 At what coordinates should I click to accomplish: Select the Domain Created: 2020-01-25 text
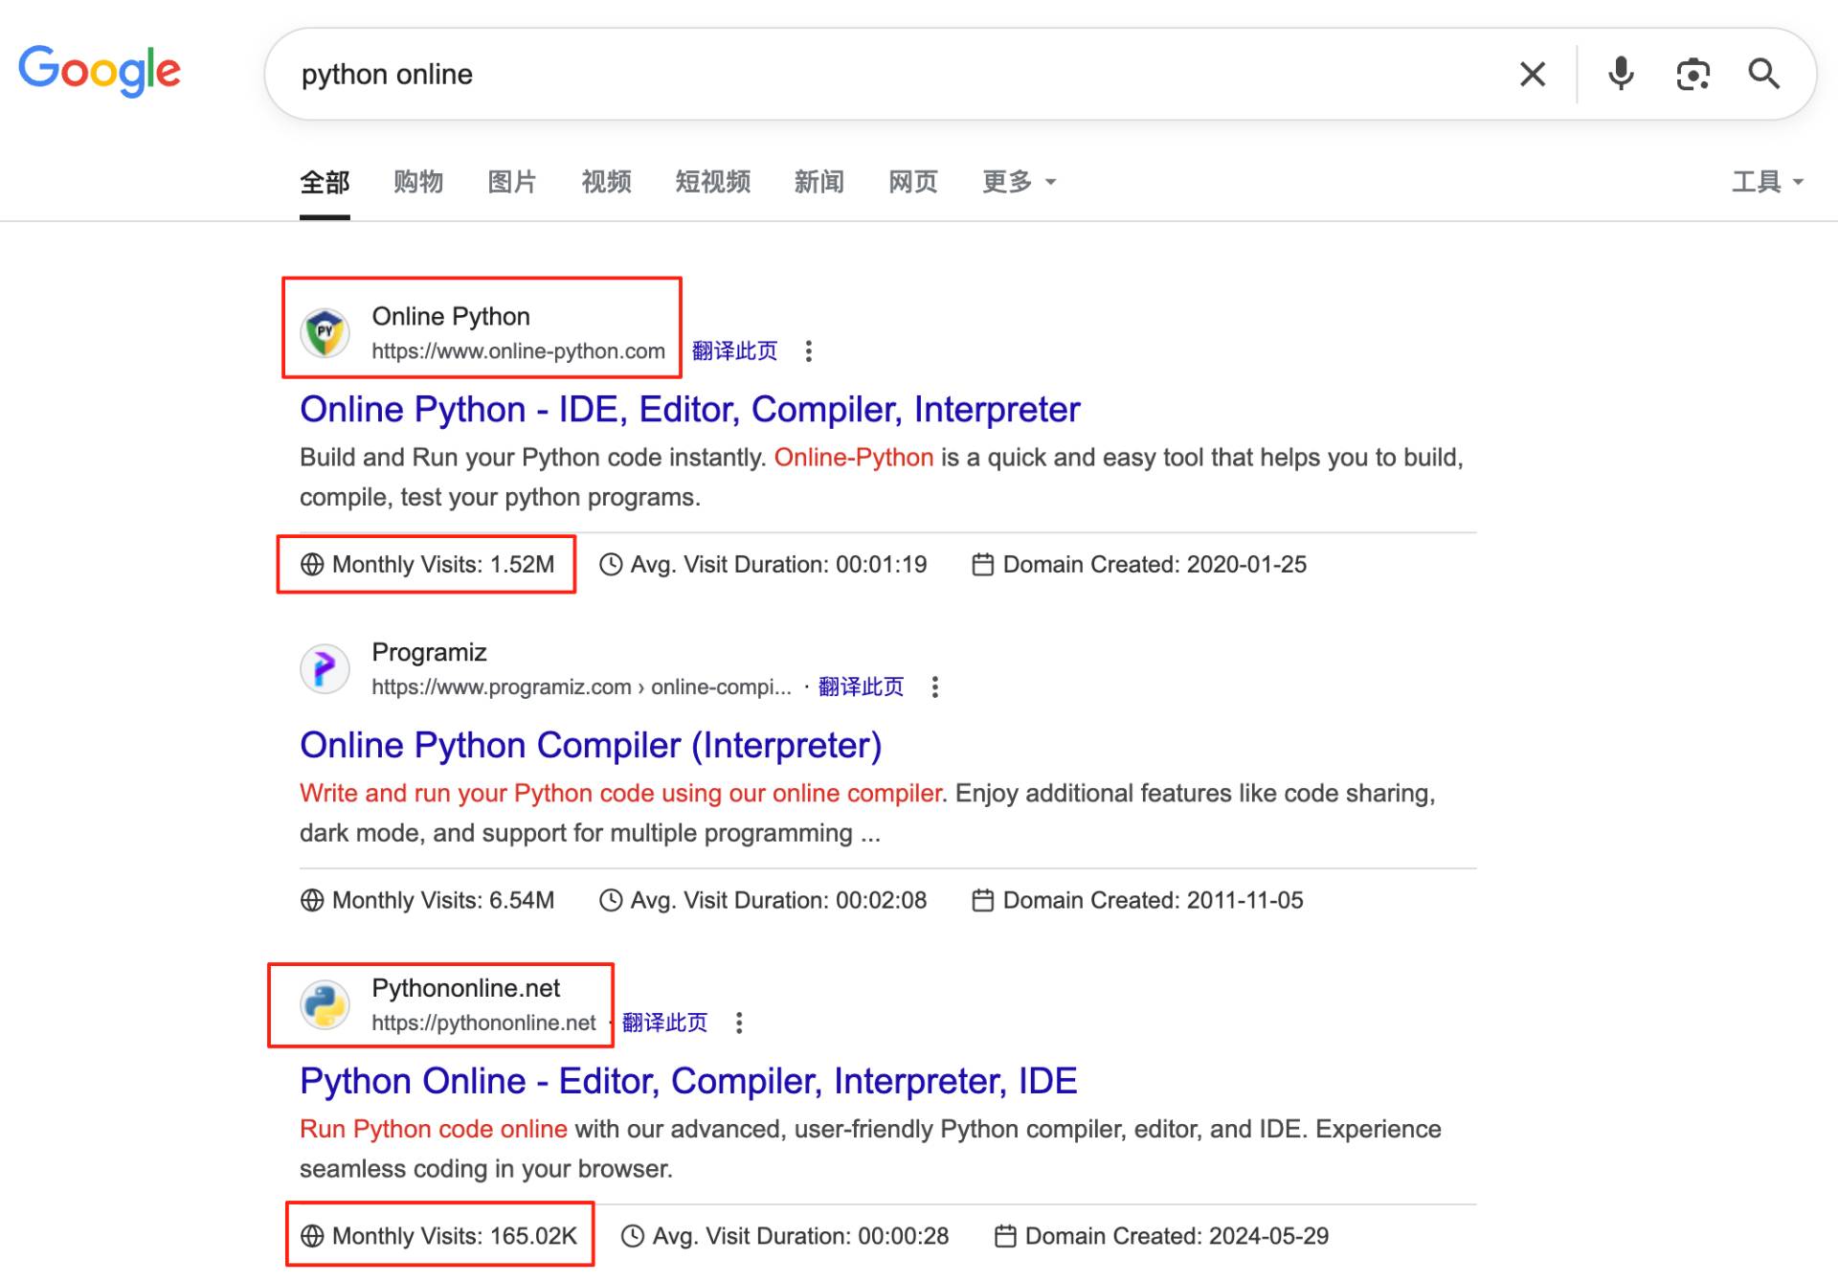1154,565
